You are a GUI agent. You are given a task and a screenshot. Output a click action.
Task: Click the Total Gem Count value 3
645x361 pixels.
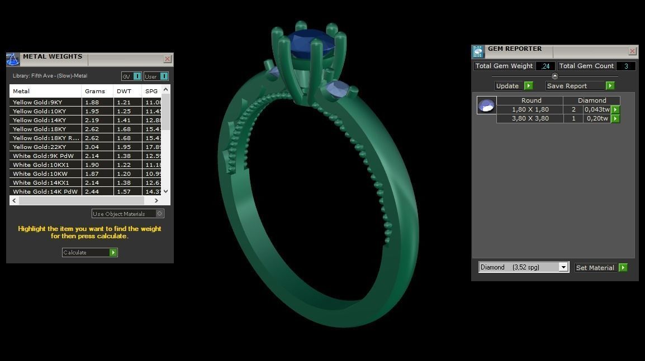coord(626,66)
